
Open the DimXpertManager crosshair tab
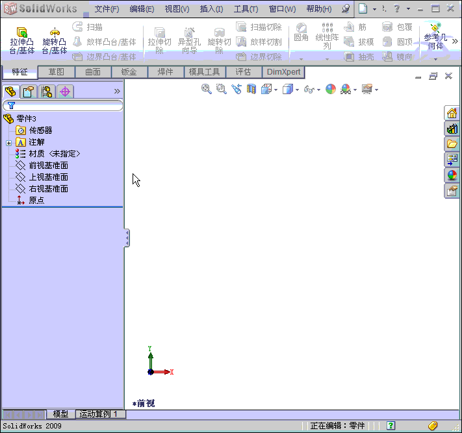click(65, 92)
